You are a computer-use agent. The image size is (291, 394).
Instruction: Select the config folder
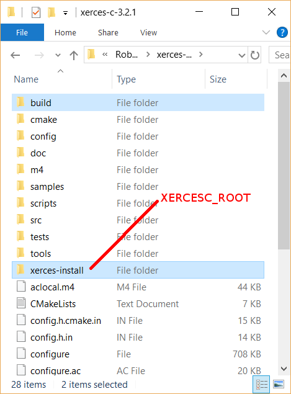(138, 136)
